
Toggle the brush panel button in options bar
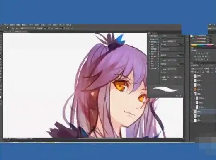click(12, 29)
